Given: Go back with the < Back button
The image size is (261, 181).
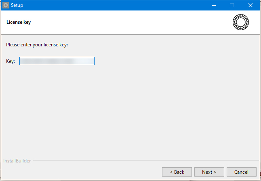Looking at the screenshot, I should click(177, 172).
